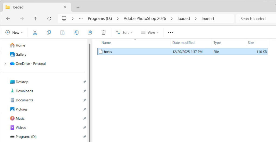The width and height of the screenshot is (276, 142).
Task: Navigate back with the back arrow
Action: click(8, 19)
